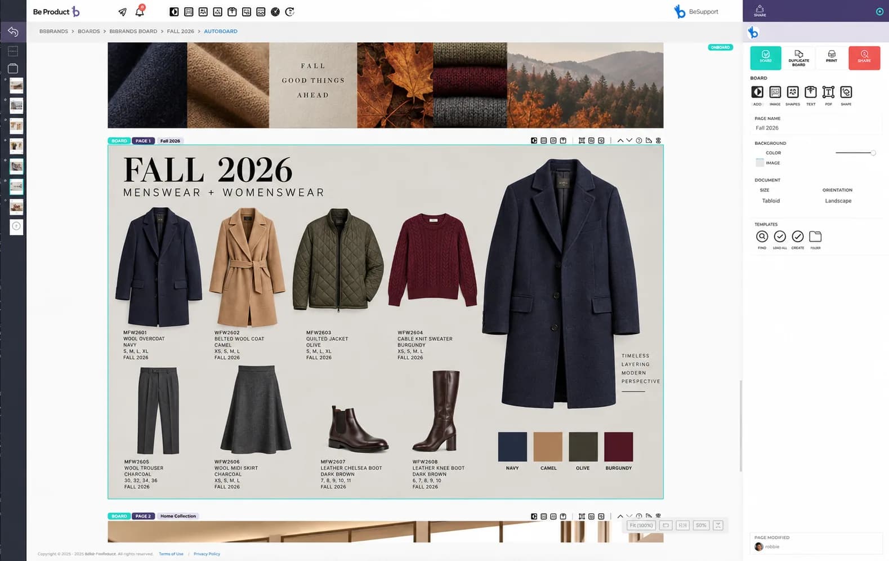Click the circular refresh icon in top toolbar
Image resolution: width=889 pixels, height=561 pixels.
click(290, 12)
